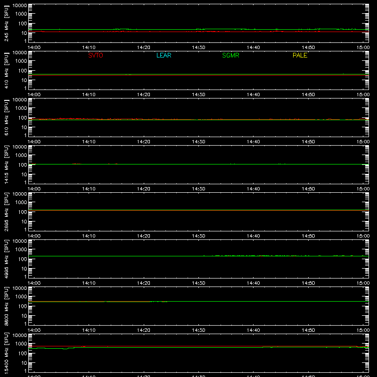Select the 1415 MHz [SFU] axis title
Viewport: 377px width, 377px height.
[x=7, y=164]
